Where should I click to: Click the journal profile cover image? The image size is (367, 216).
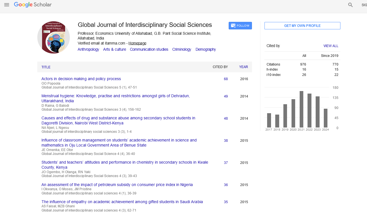tap(54, 37)
